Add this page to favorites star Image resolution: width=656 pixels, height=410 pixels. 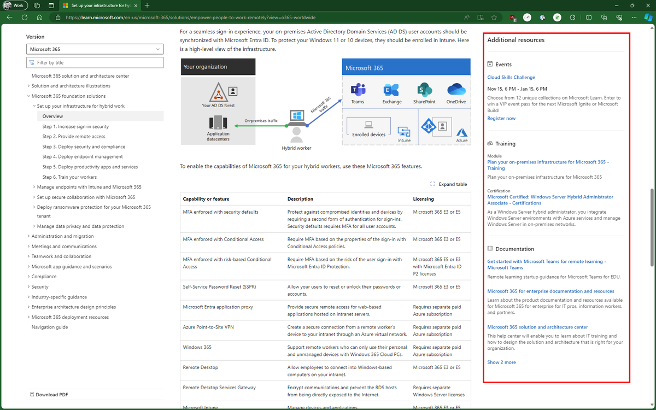494,17
